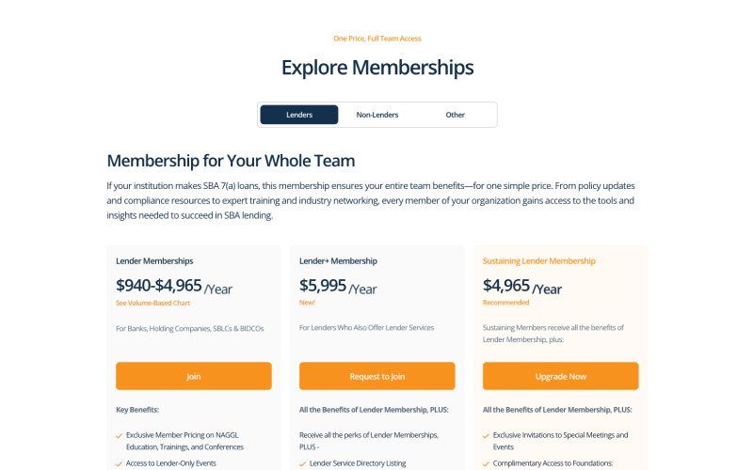Click checkmark beside Complimentary Access to Foundations

(487, 463)
